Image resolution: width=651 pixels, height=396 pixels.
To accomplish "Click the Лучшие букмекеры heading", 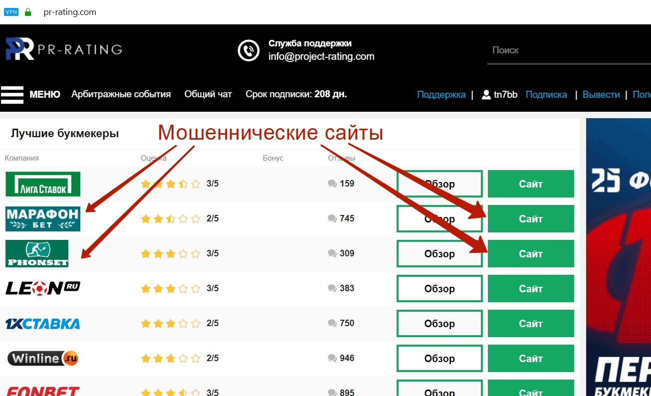I will click(65, 134).
